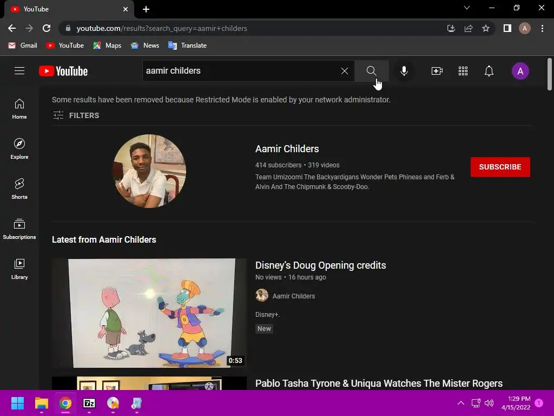
Task: Open the taskbar clock showing 1:29 PM
Action: (x=516, y=403)
